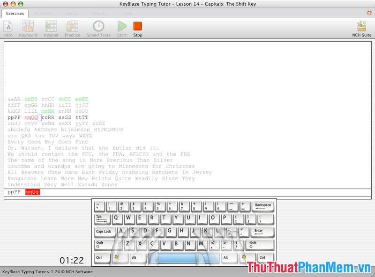Viewport: 375px width, 277px height.
Task: Open the Tools tab
Action: (x=127, y=14)
